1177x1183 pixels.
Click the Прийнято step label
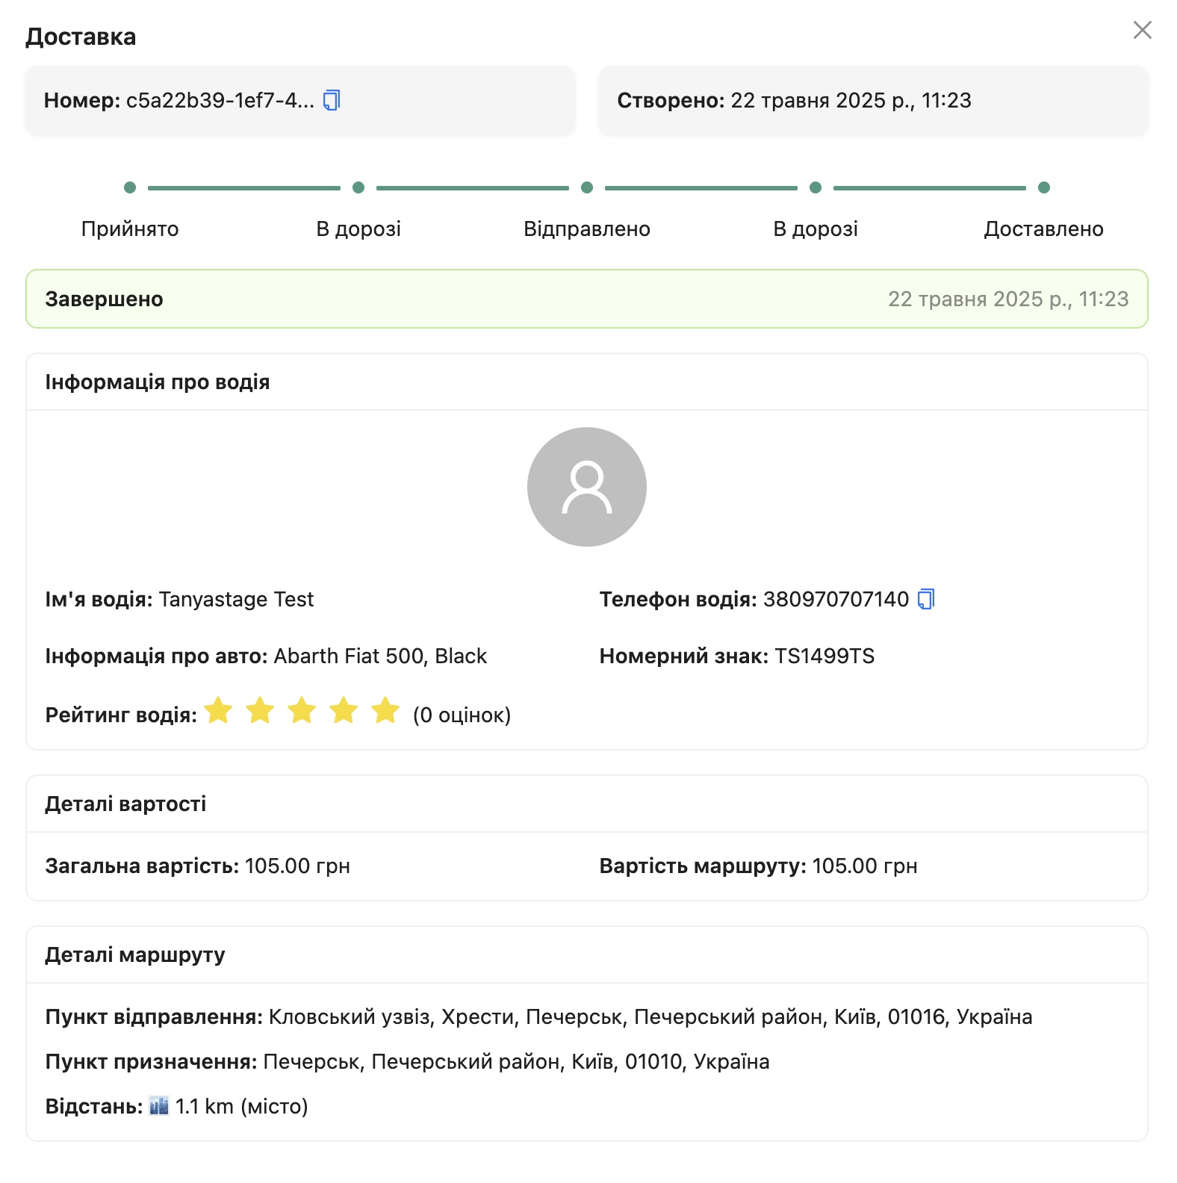coord(130,229)
